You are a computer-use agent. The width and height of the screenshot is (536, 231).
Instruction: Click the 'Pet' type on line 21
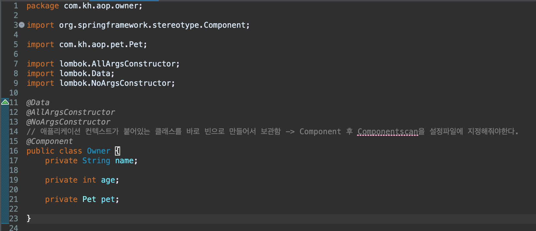coord(89,199)
